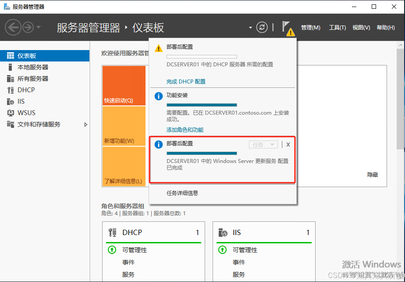Viewport: 405px width, 282px height.
Task: Open the 了解详细信息(L) tile
Action: point(124,166)
